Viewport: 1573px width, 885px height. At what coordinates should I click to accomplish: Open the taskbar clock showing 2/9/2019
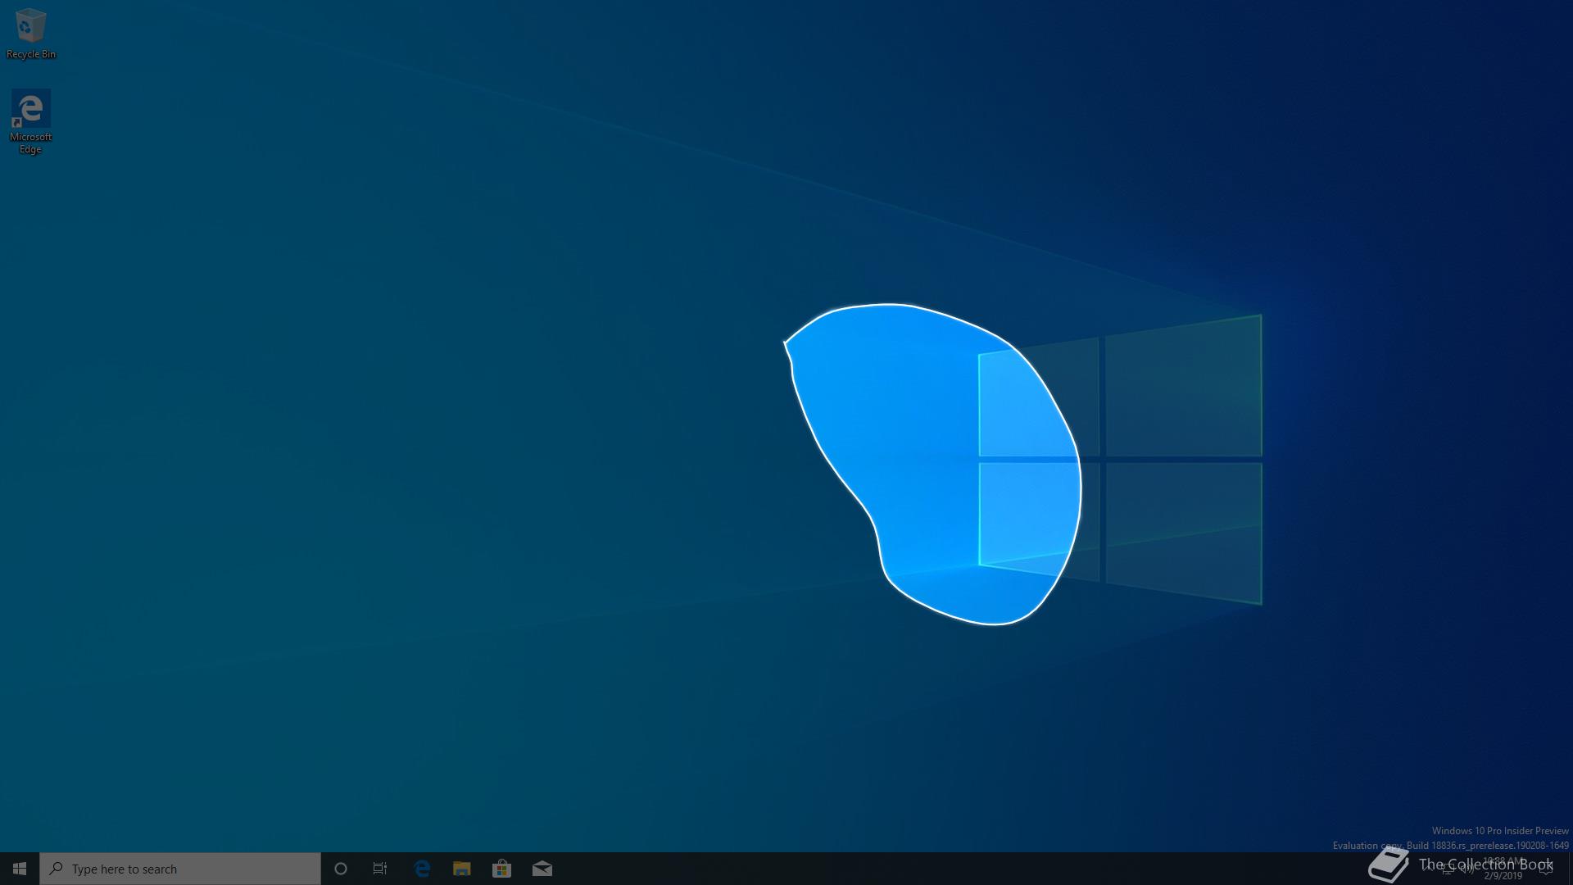click(x=1503, y=869)
